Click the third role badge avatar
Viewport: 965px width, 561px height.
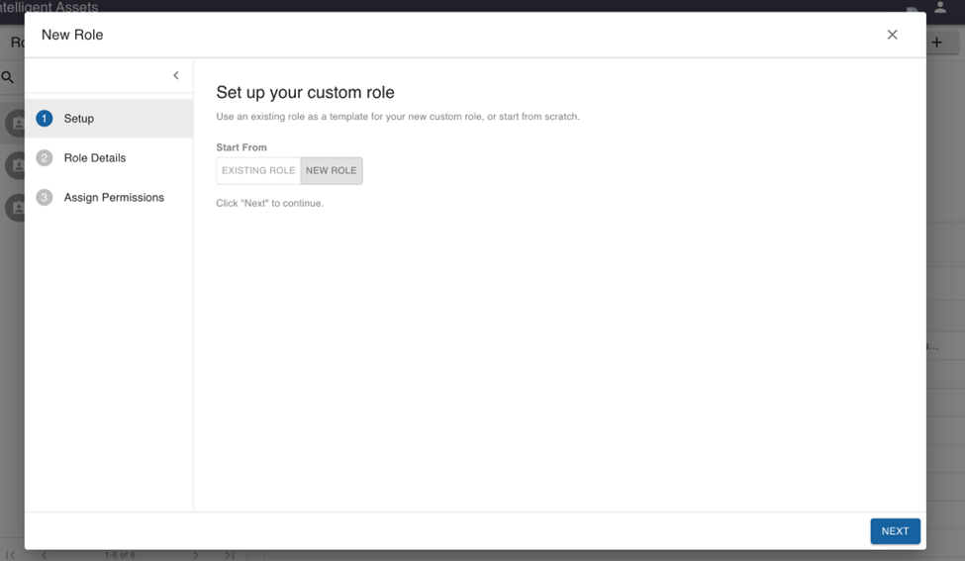(x=15, y=207)
